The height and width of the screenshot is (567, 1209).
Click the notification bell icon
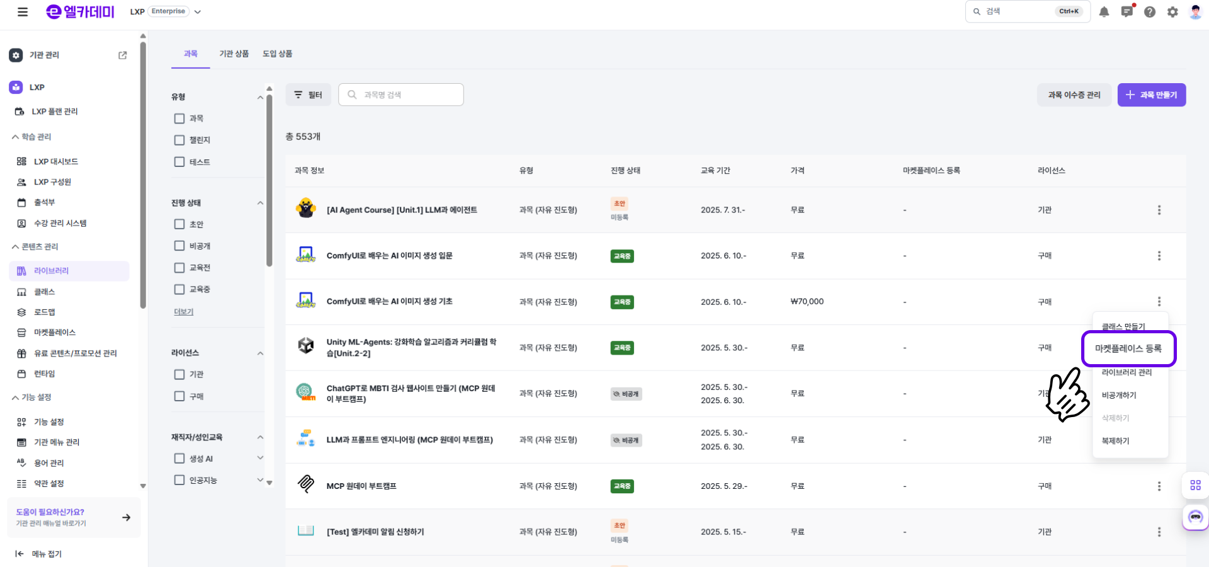[x=1104, y=12]
